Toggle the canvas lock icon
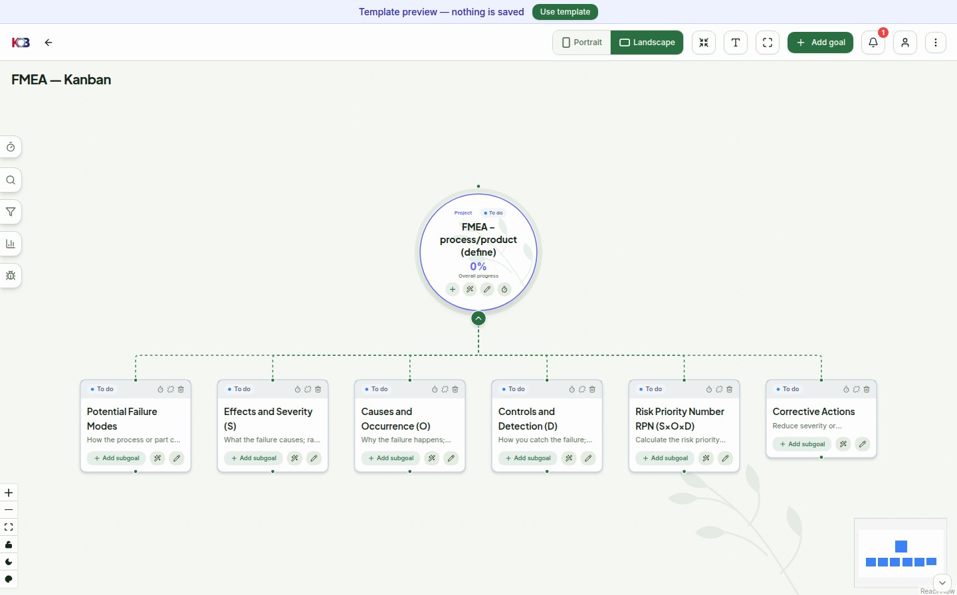This screenshot has width=957, height=595. pyautogui.click(x=9, y=545)
